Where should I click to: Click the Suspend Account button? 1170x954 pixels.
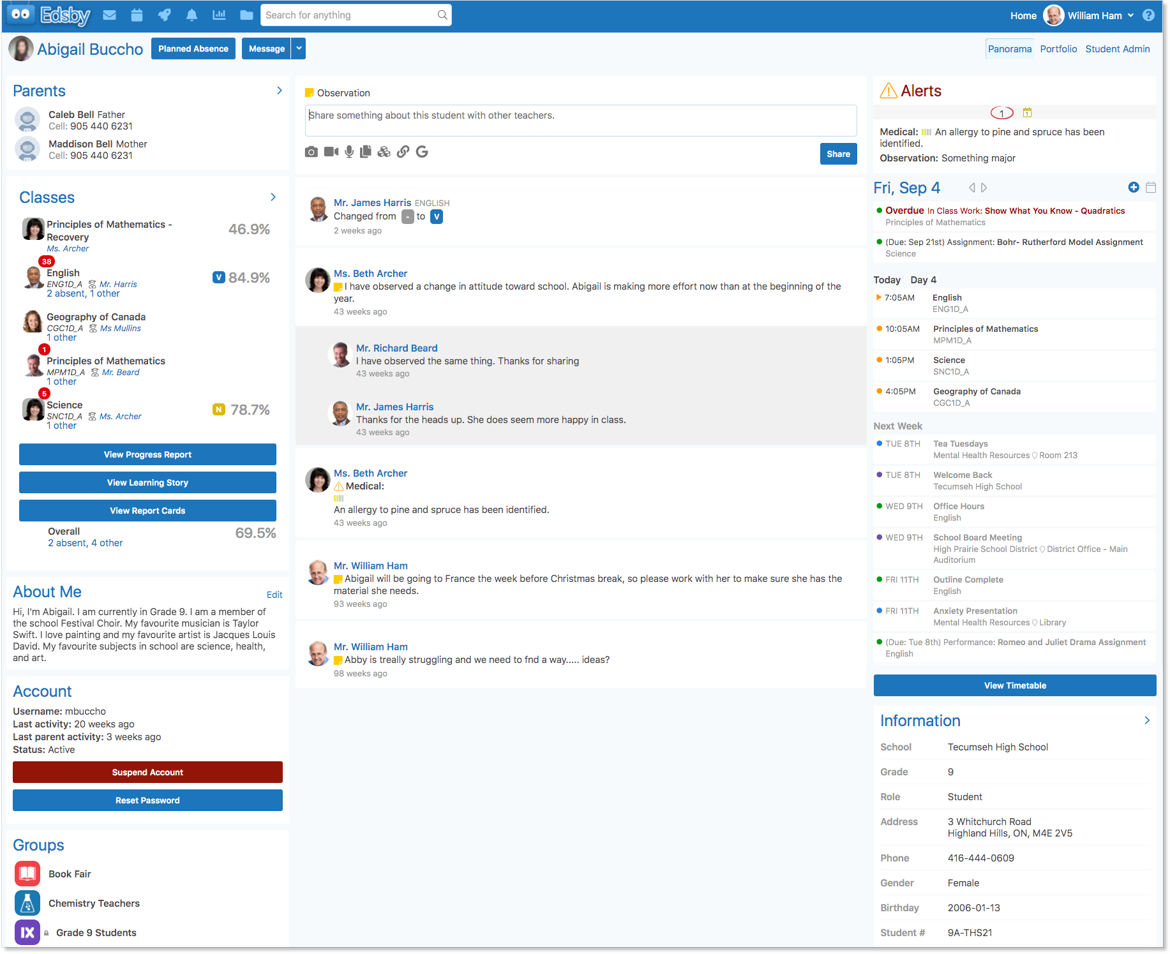click(x=147, y=772)
